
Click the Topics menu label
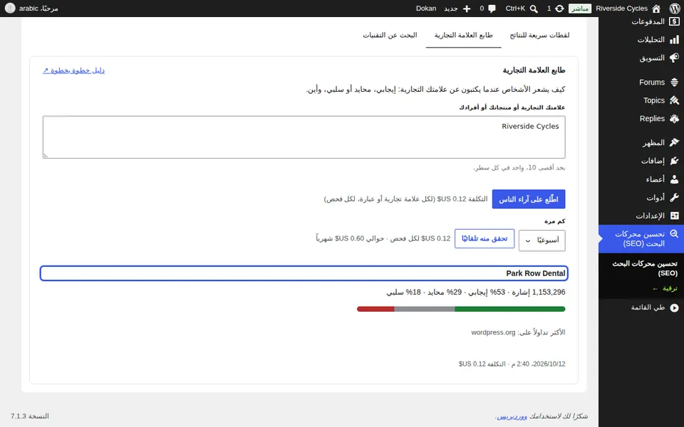(x=654, y=100)
